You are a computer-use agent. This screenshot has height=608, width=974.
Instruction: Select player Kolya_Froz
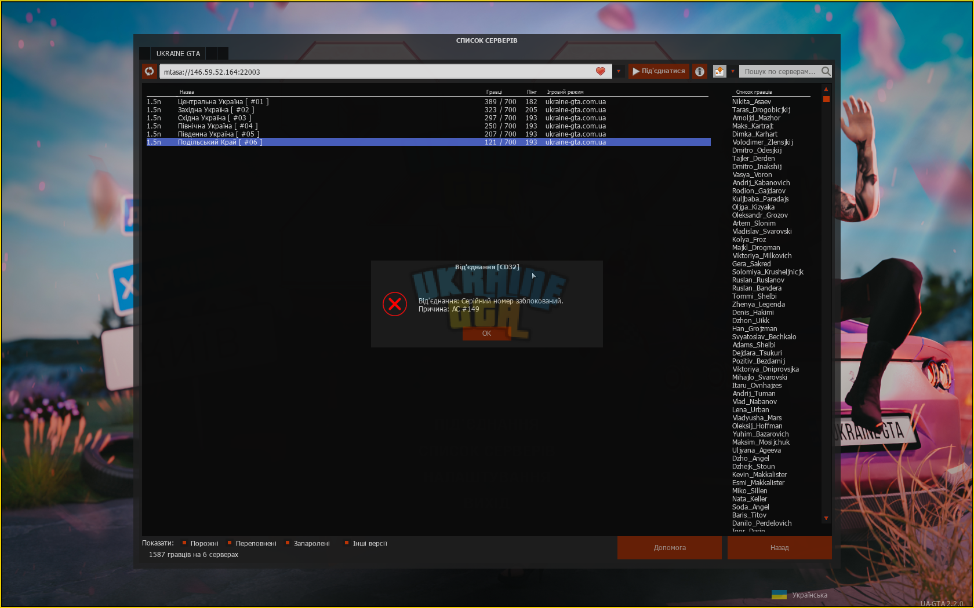[749, 239]
